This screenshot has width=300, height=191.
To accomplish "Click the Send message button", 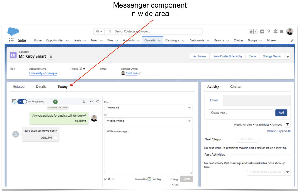I will 187,179.
